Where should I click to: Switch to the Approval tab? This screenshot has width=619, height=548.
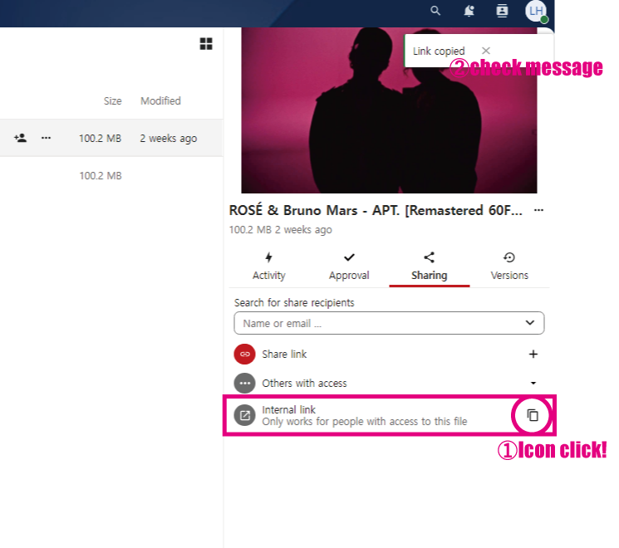349,267
